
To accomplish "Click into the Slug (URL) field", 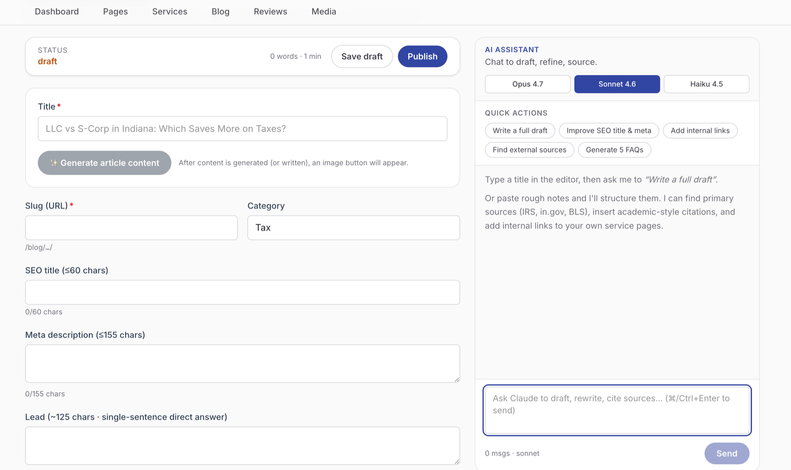I will click(x=131, y=228).
